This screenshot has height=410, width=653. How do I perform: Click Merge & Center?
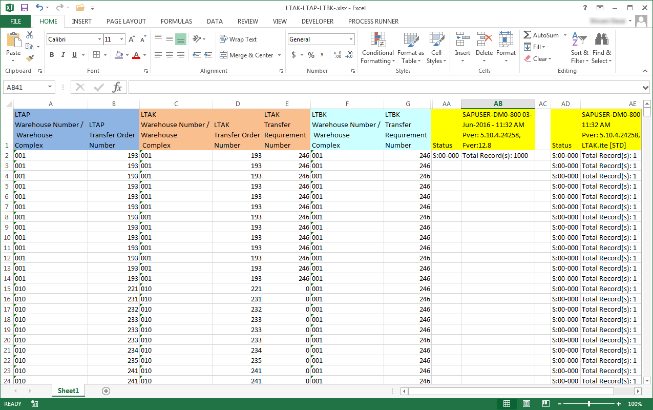pyautogui.click(x=249, y=55)
